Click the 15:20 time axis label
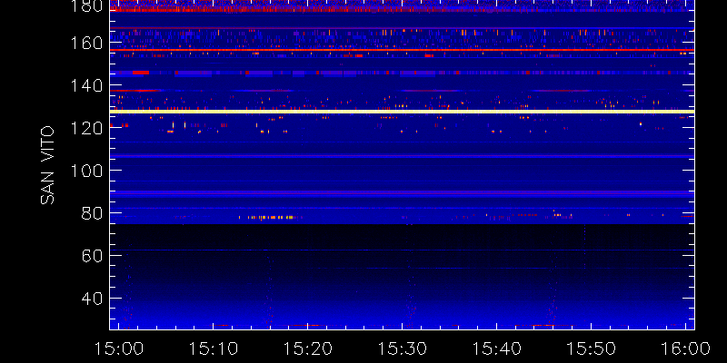The image size is (727, 363). coord(308,348)
